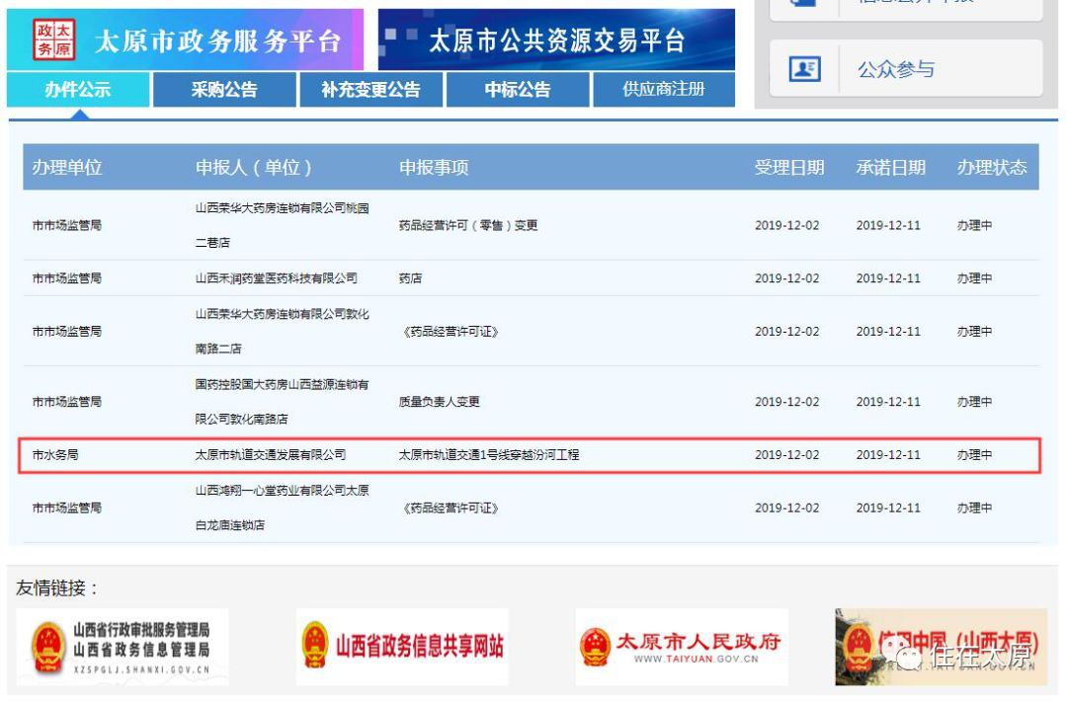Switch to the 中标公告 tab
This screenshot has width=1067, height=702.
tap(518, 89)
